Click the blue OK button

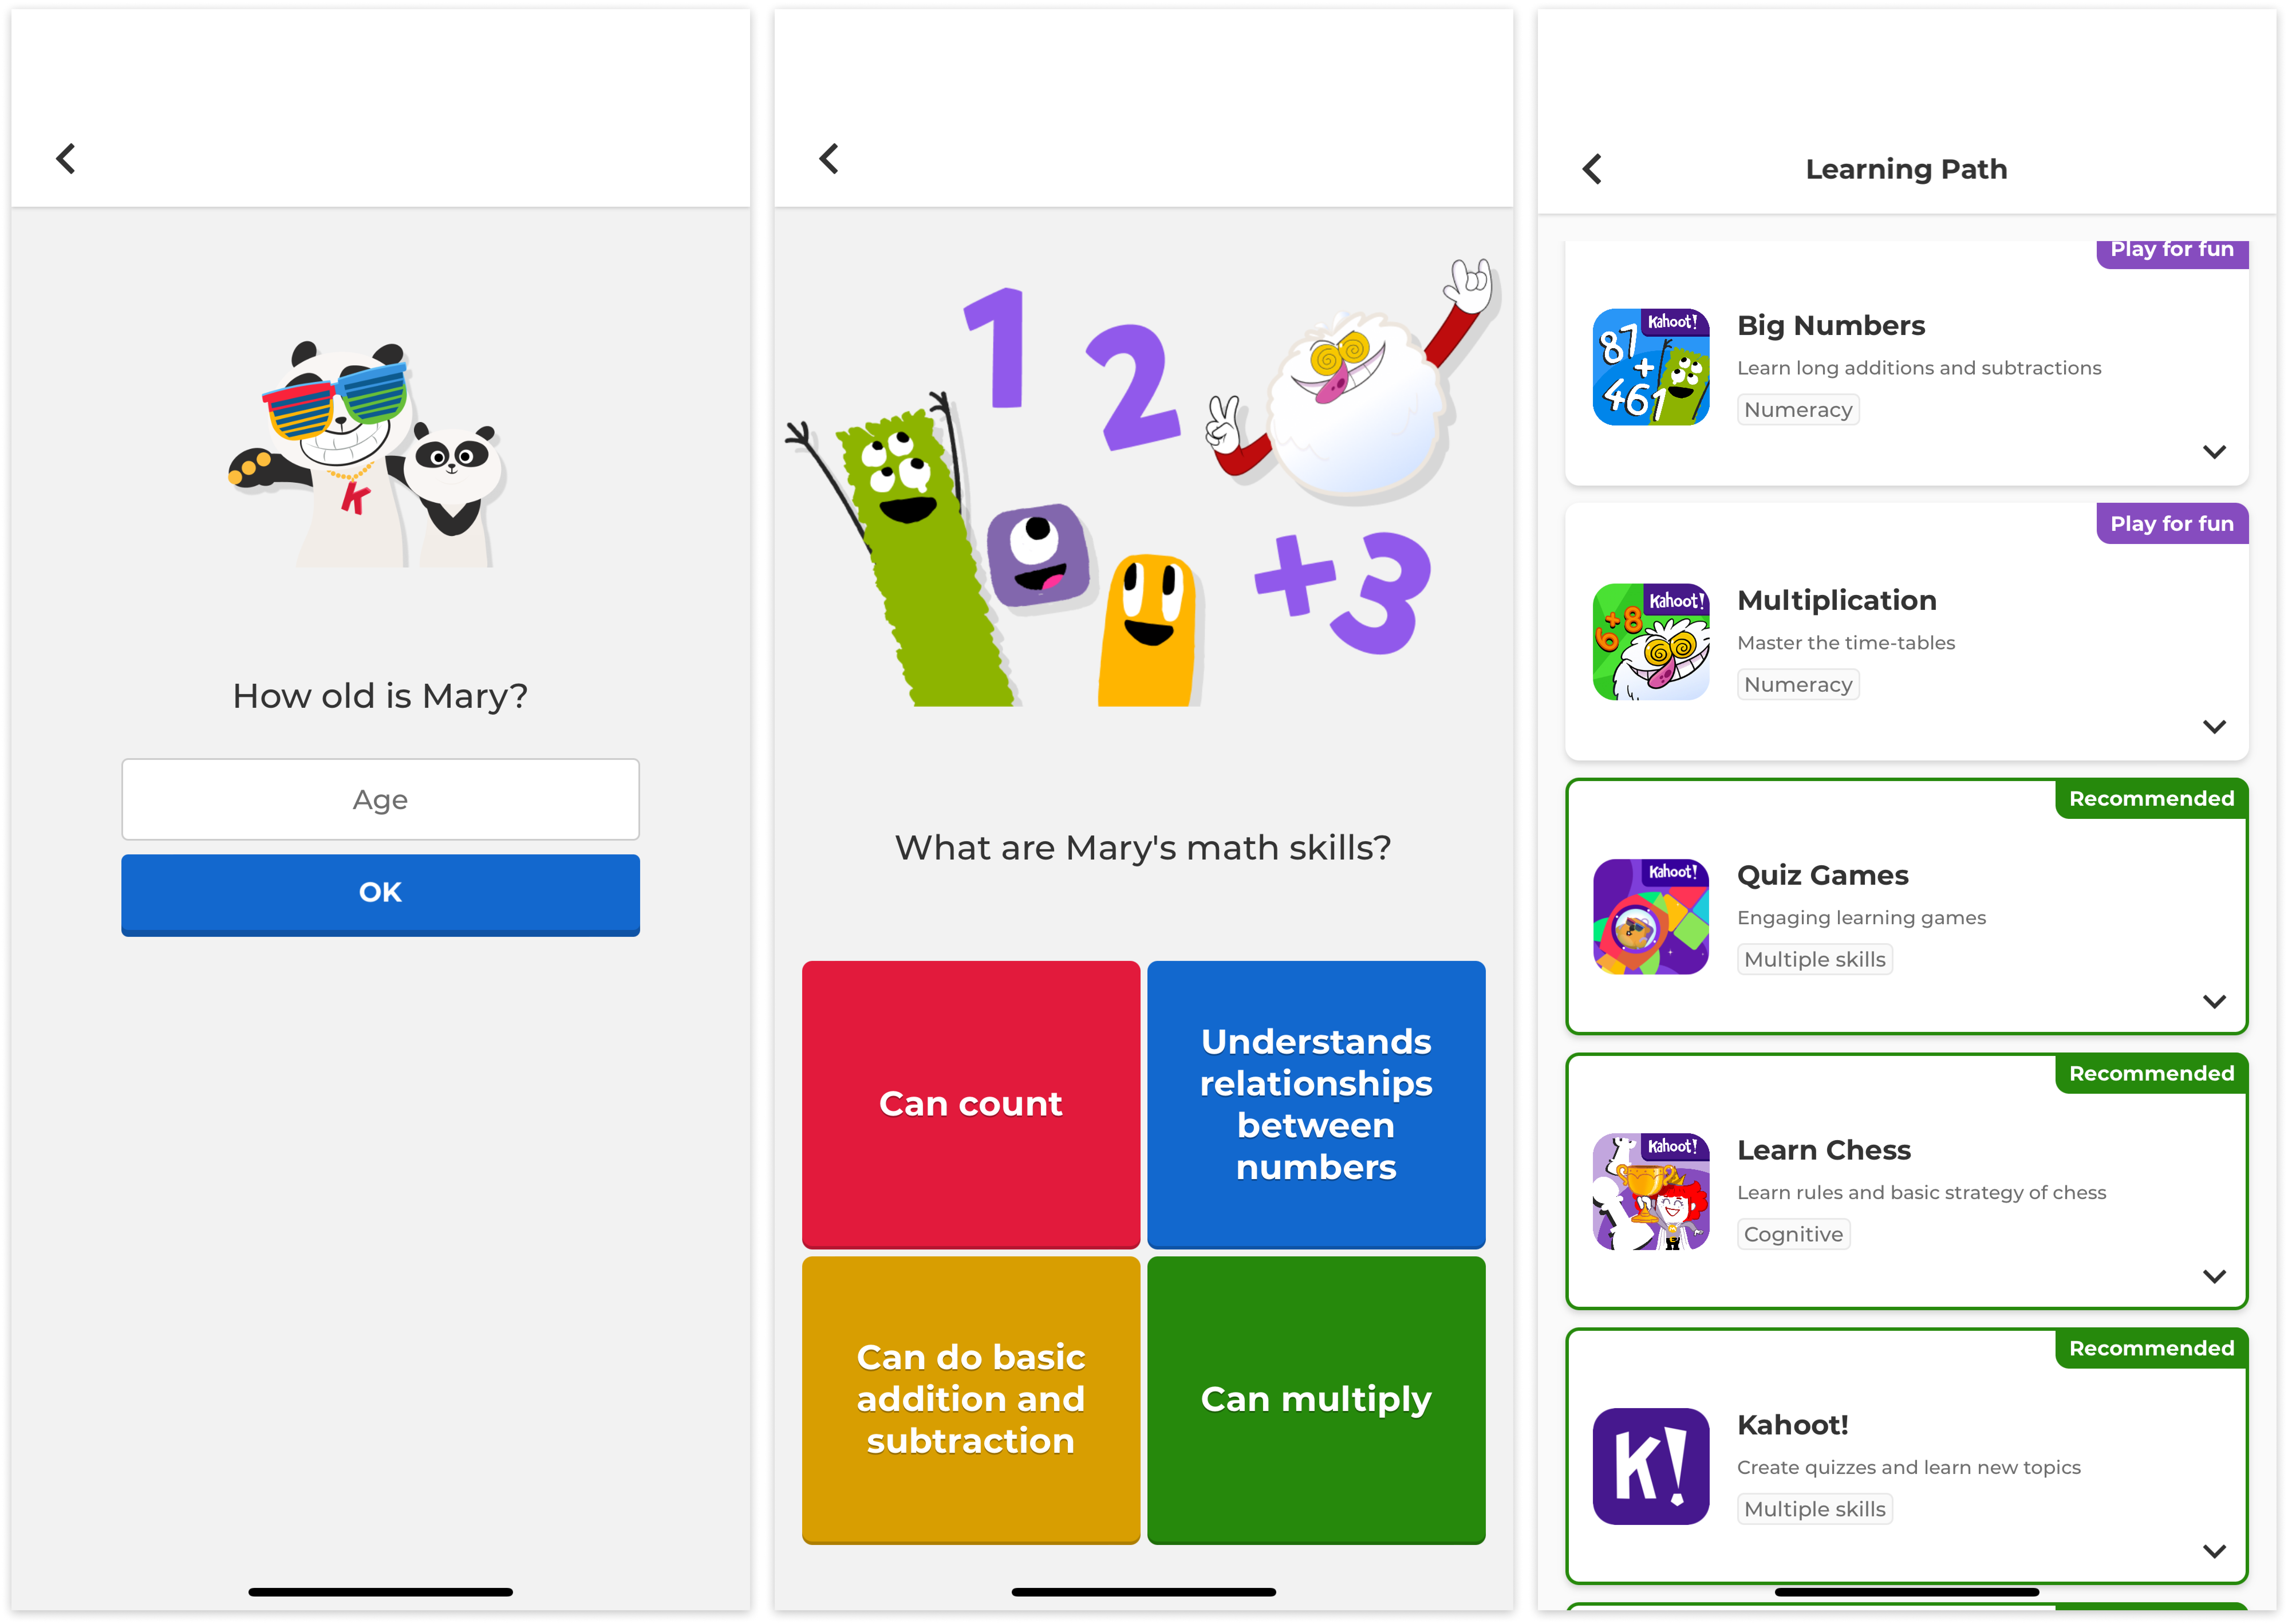pos(380,894)
